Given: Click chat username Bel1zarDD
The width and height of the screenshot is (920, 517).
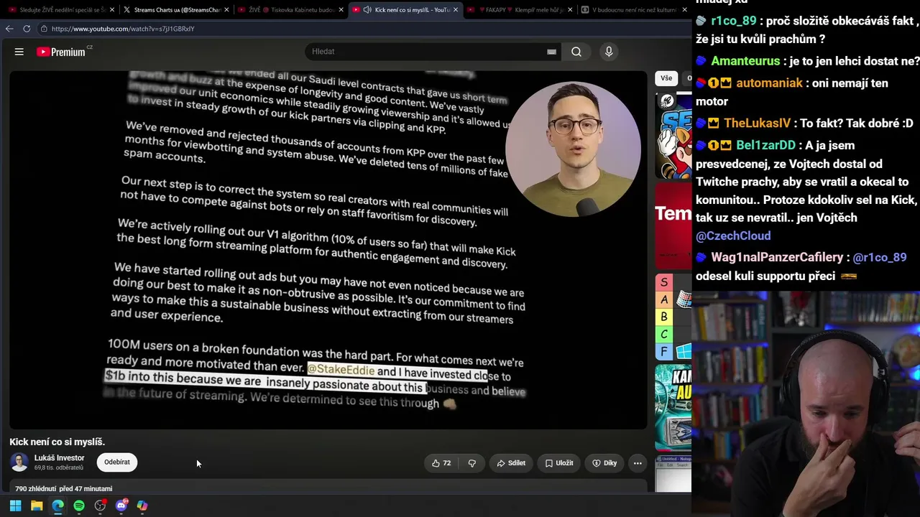Looking at the screenshot, I should tap(765, 145).
